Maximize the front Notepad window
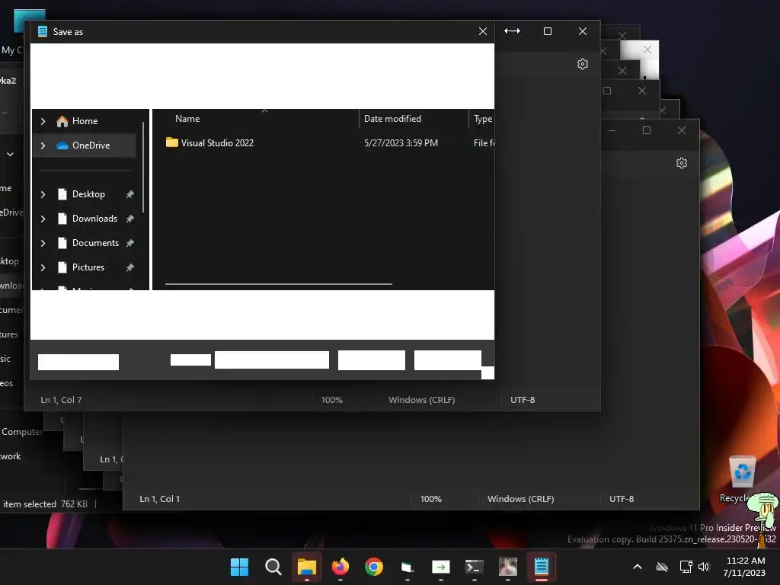This screenshot has width=780, height=585. pyautogui.click(x=548, y=31)
